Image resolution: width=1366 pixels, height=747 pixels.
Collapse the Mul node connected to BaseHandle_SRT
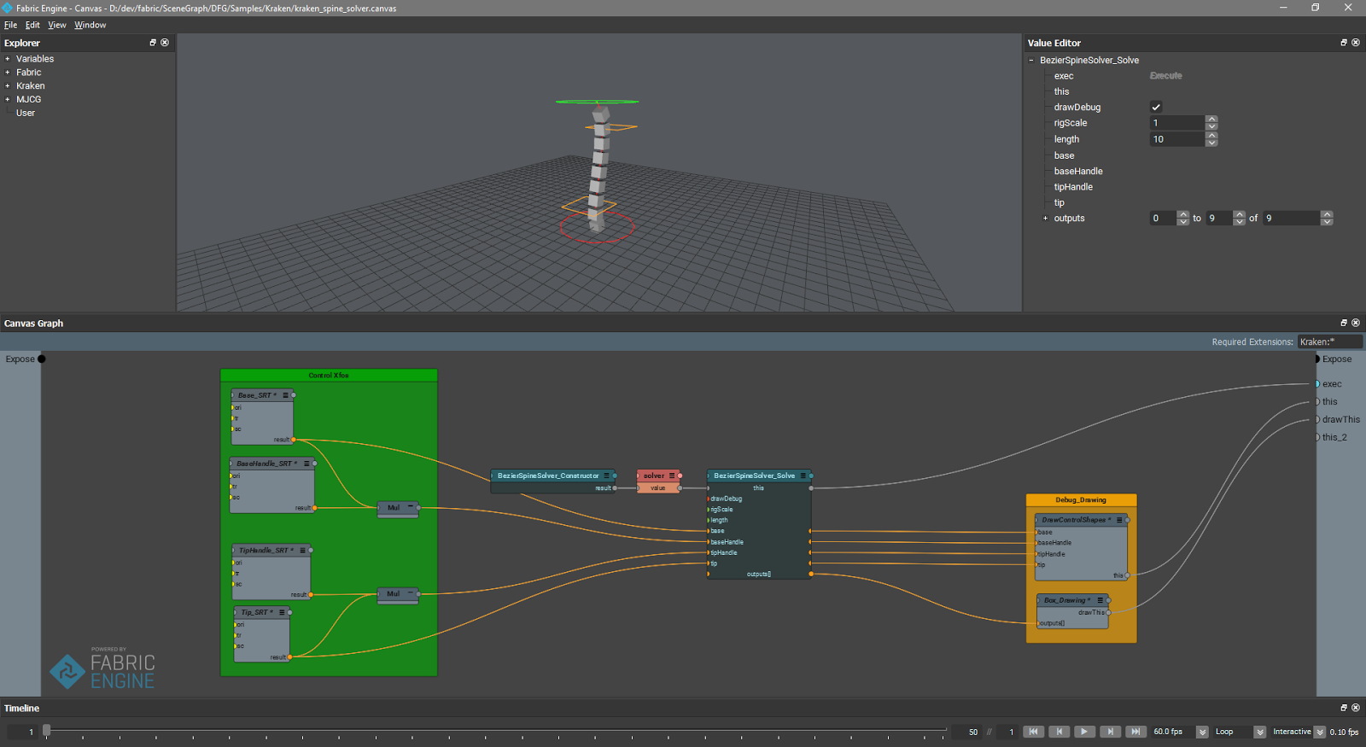[x=410, y=507]
